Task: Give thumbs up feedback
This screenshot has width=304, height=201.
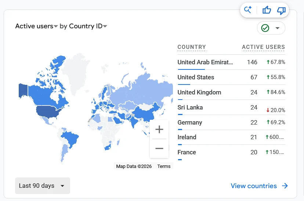Action: pos(267,10)
